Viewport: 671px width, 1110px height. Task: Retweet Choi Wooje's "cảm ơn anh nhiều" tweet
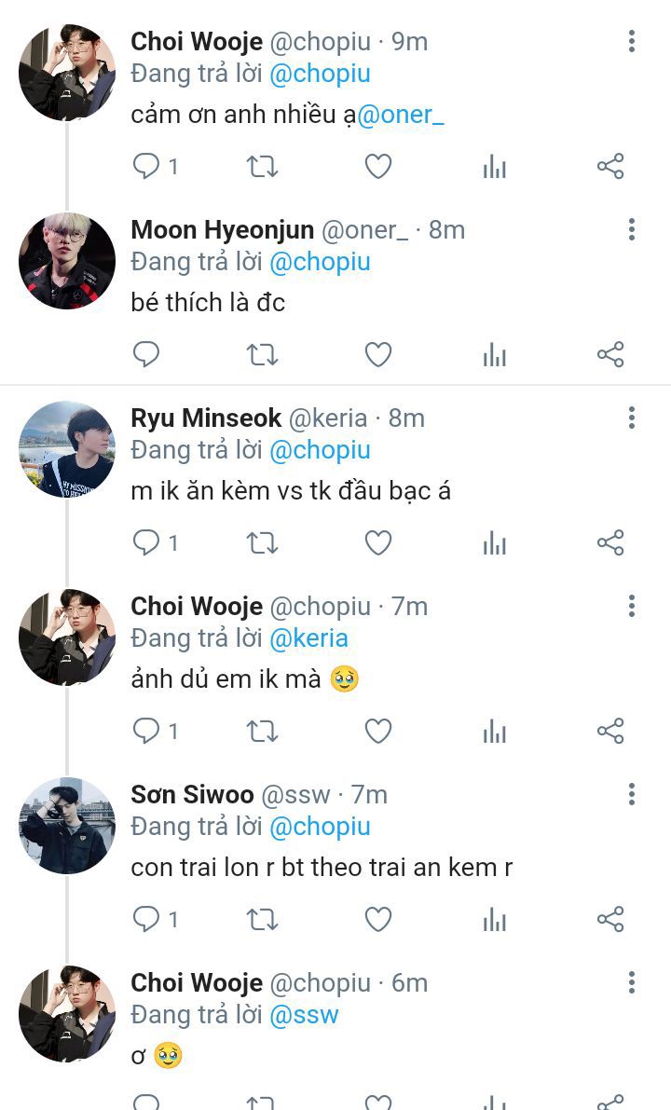tap(262, 167)
